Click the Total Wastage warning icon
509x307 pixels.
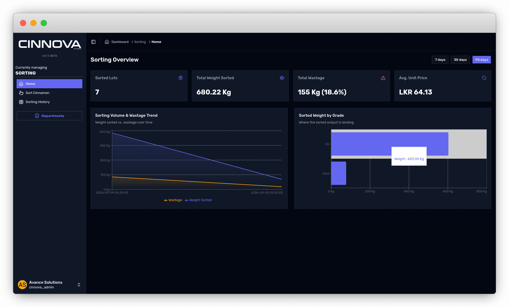coord(383,78)
